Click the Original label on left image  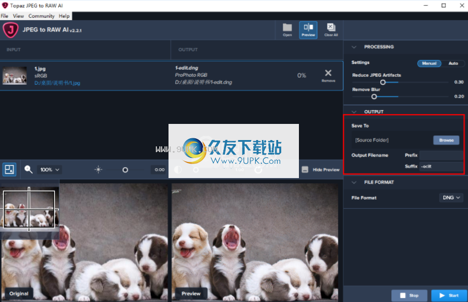pyautogui.click(x=19, y=294)
